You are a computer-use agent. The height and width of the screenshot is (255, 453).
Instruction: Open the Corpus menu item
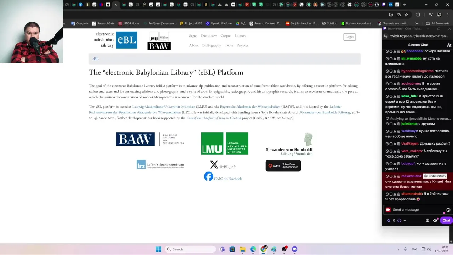pyautogui.click(x=226, y=36)
